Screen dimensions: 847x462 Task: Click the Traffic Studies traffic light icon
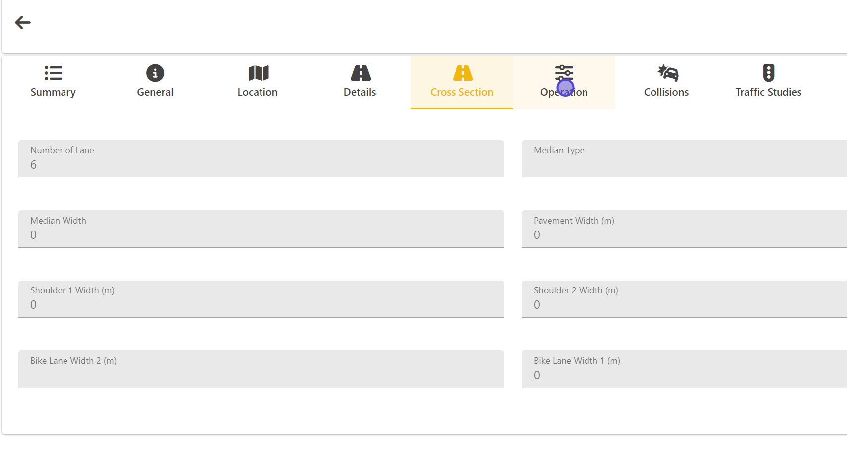(x=768, y=73)
